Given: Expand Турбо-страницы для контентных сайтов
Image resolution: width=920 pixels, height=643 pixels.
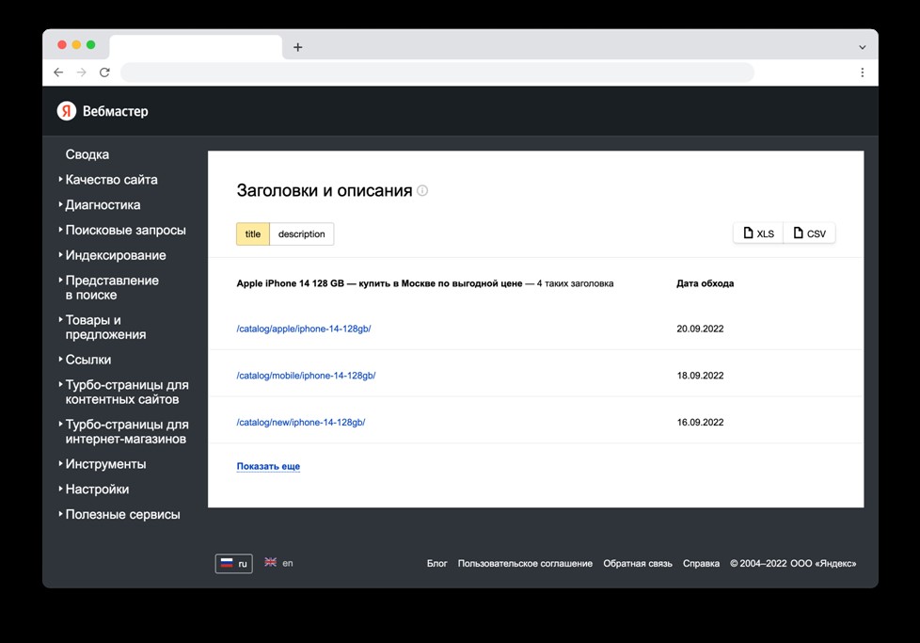Looking at the screenshot, I should (123, 392).
